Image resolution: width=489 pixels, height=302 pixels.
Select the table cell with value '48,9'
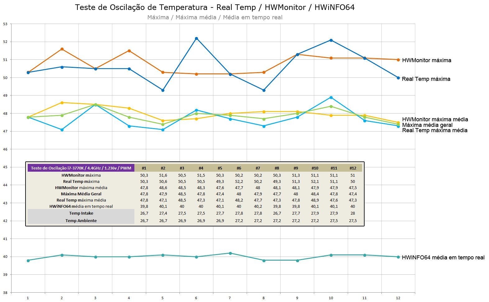tap(315, 200)
